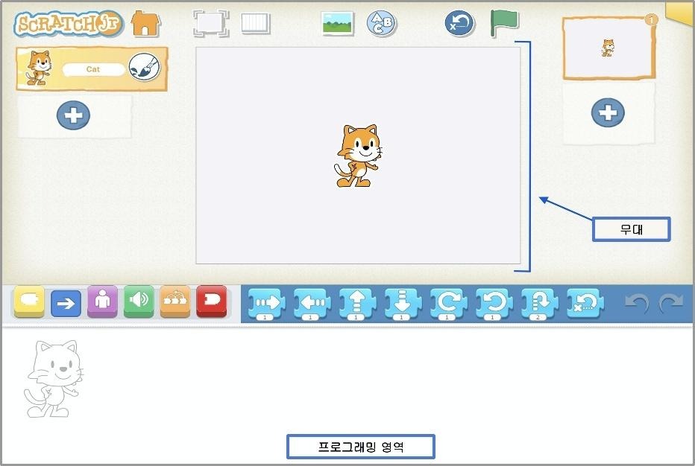This screenshot has height=466, width=695.
Task: Add a new character with plus button
Action: (73, 115)
